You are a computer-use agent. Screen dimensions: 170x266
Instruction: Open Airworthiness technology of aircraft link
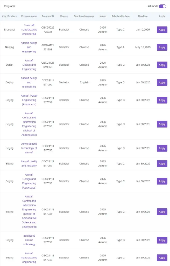pyautogui.click(x=29, y=148)
